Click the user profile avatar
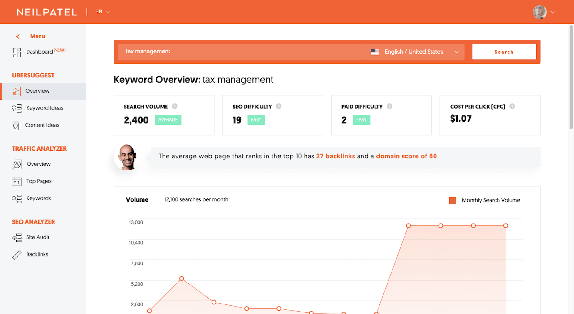574x314 pixels. [540, 12]
